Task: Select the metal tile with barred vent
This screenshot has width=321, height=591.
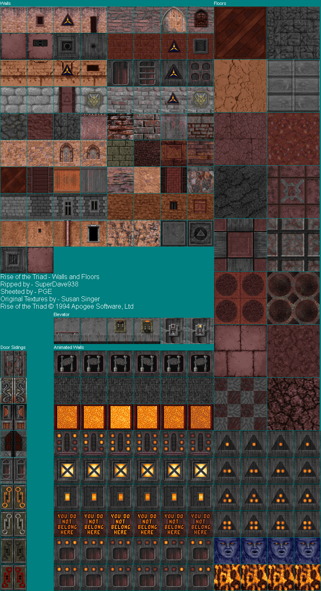Action: (x=14, y=260)
